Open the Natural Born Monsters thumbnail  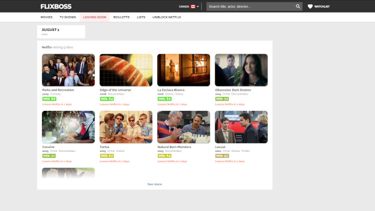pos(184,127)
